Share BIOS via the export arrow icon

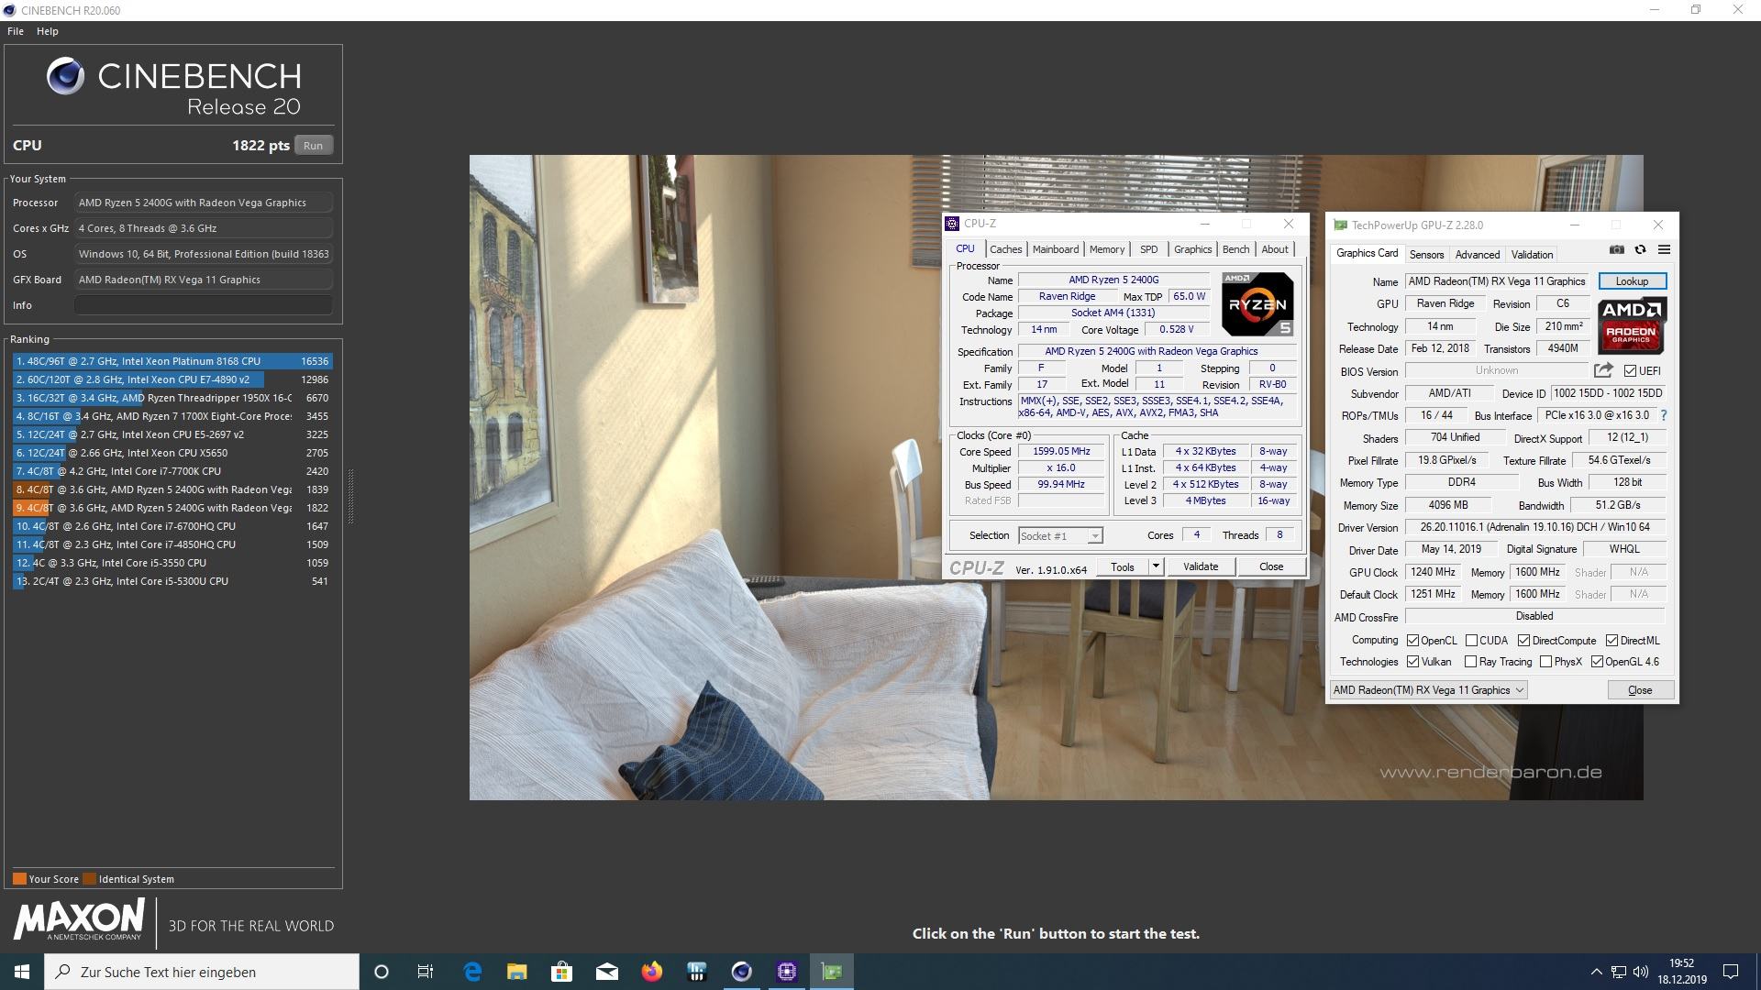(x=1603, y=370)
